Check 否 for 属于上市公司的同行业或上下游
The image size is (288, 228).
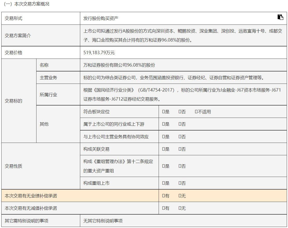point(180,124)
